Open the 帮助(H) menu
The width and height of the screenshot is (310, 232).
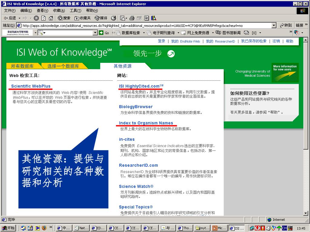click(x=92, y=11)
